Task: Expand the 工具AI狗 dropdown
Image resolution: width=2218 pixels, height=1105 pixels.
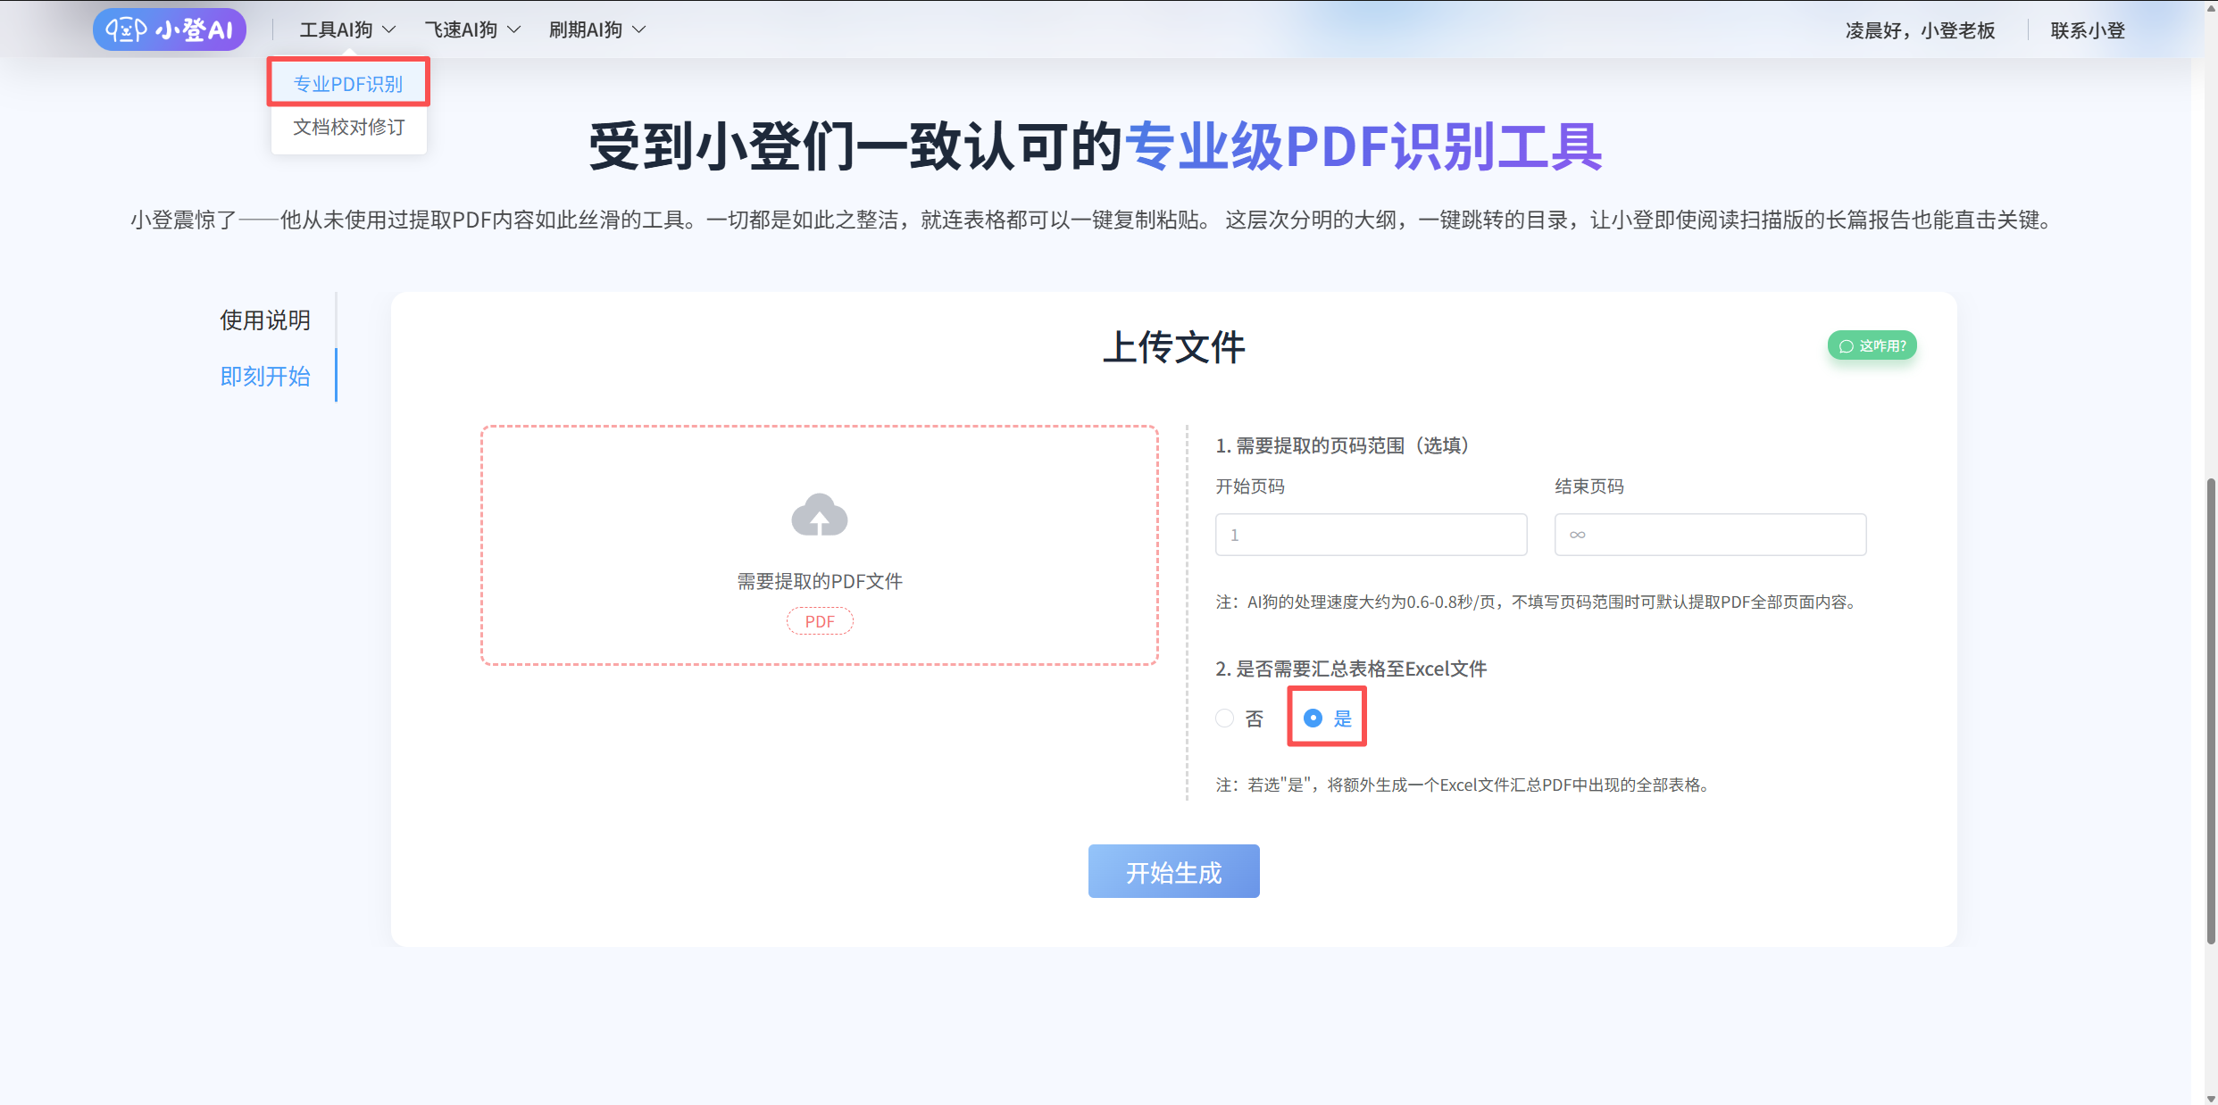Action: [x=346, y=29]
